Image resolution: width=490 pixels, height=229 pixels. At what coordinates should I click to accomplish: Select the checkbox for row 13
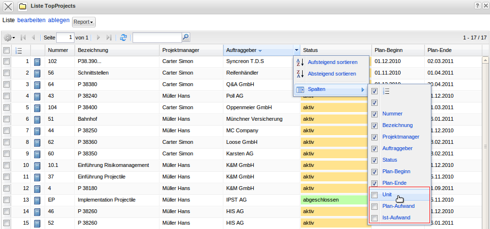(6, 200)
